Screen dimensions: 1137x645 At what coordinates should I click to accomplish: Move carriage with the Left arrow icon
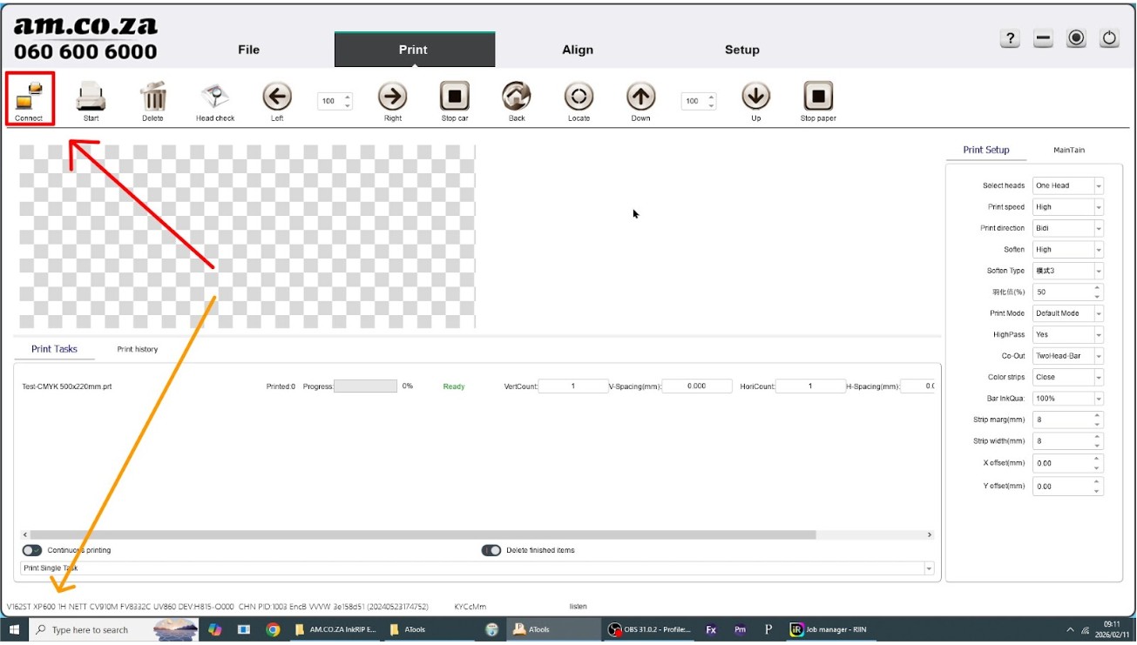click(277, 96)
